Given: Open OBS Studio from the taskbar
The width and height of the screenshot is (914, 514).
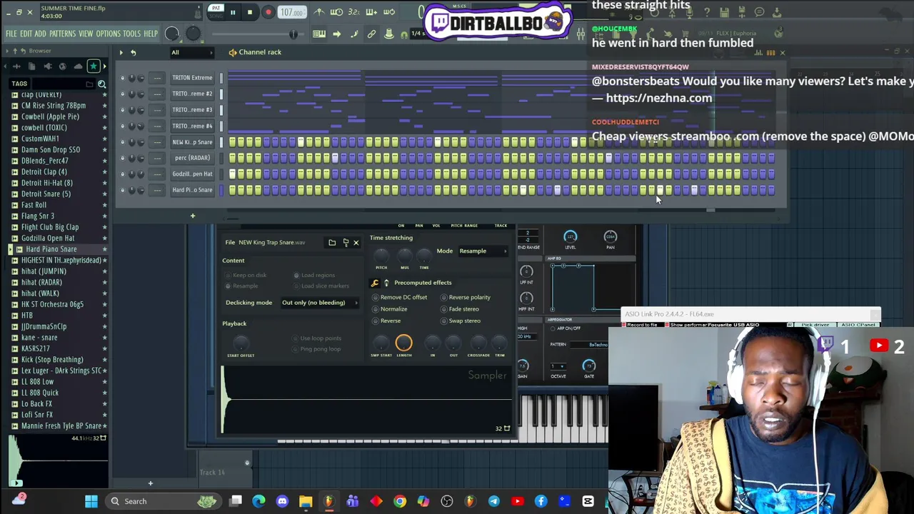Looking at the screenshot, I should (x=447, y=501).
